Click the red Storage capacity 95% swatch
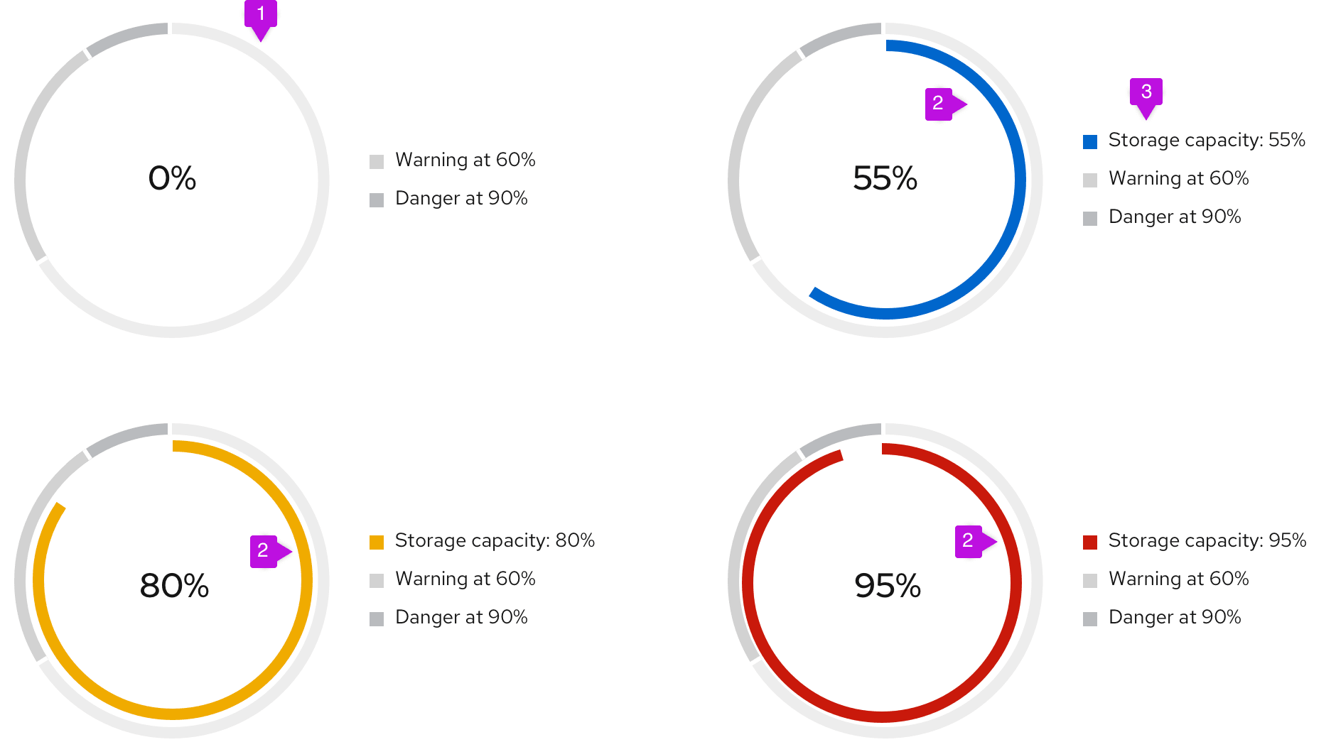The image size is (1336, 747). (x=1089, y=542)
